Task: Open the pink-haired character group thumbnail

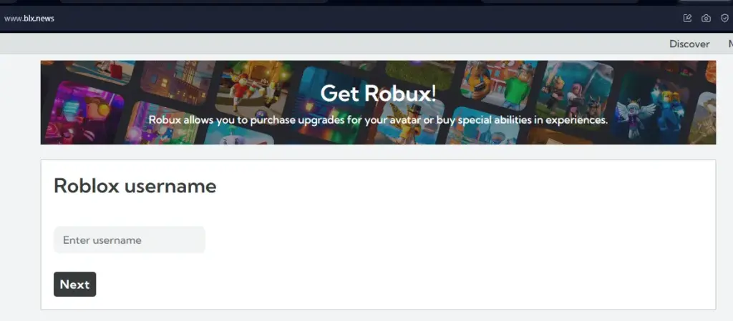Action: (574, 96)
